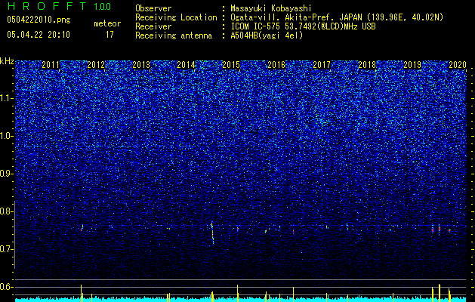The image size is (475, 302).
Task: Click the 0.9 kHz frequency label
Action: point(7,174)
